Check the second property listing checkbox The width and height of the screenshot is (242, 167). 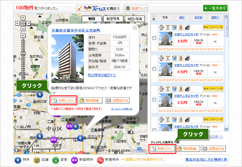coord(154,69)
